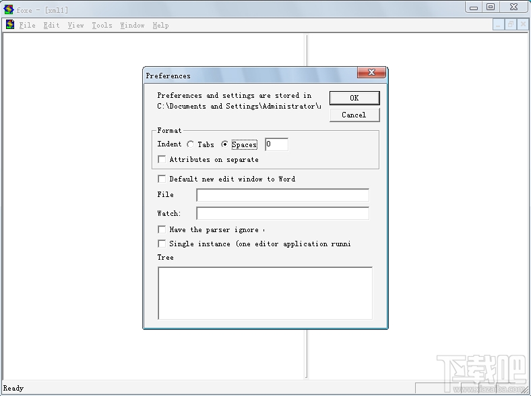Select the Tabs indent radio button

coord(190,144)
